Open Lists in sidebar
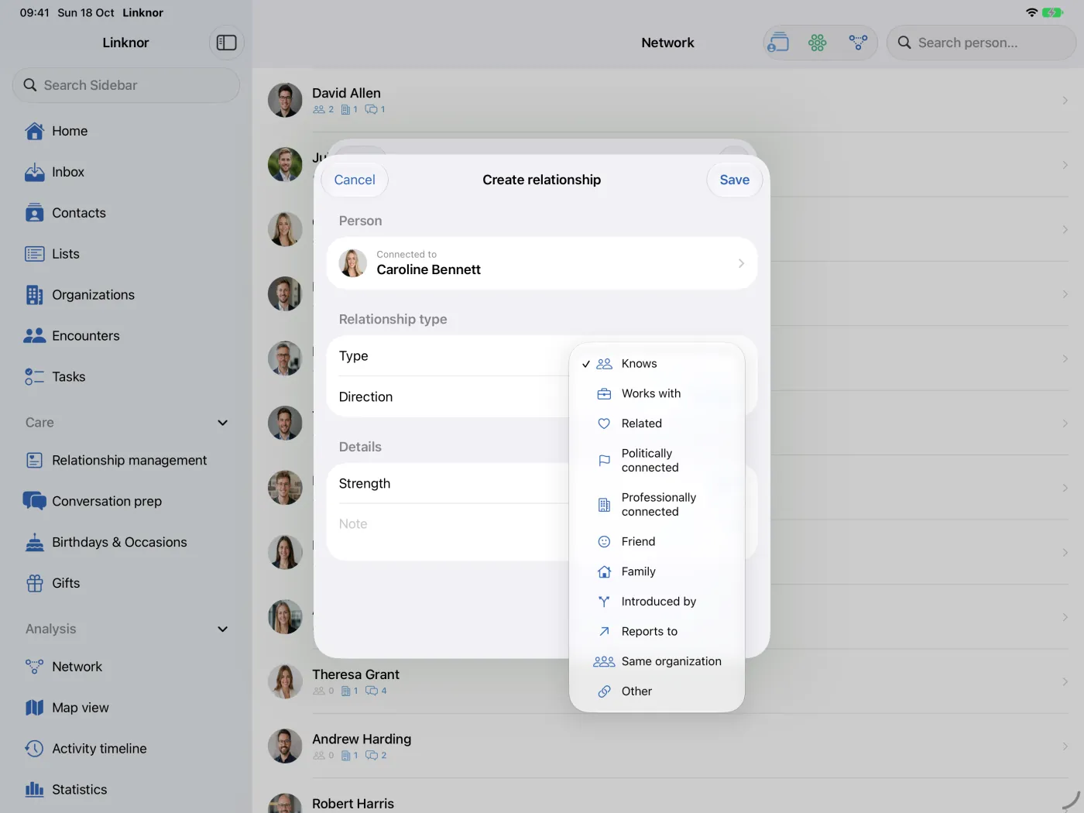 [126, 254]
